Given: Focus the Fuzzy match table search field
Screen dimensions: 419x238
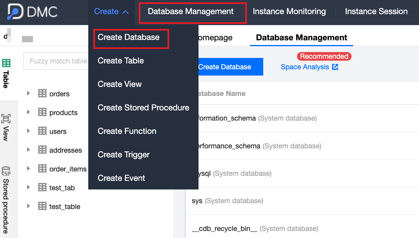Looking at the screenshot, I should tap(58, 61).
